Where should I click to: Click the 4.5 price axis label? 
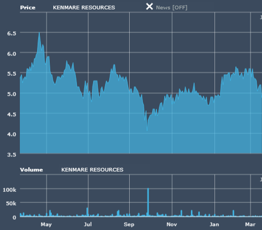coord(12,114)
